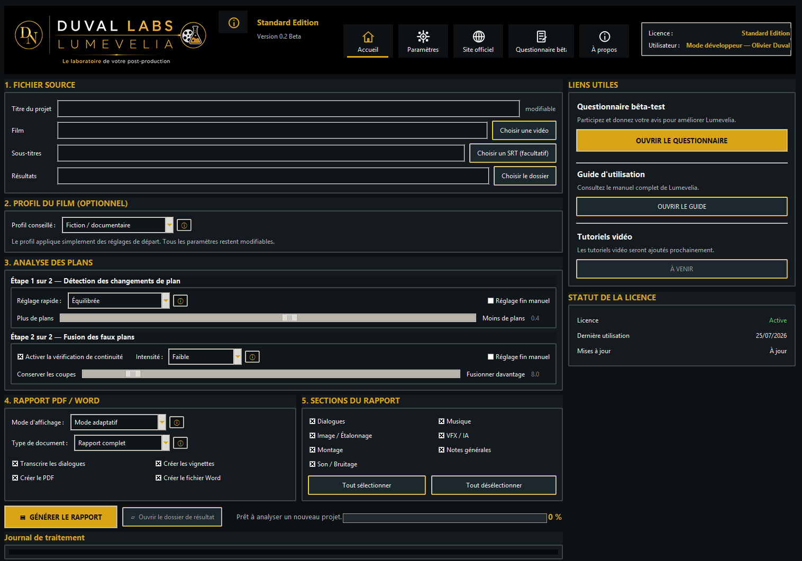Open info for Réglage rapide

(180, 301)
